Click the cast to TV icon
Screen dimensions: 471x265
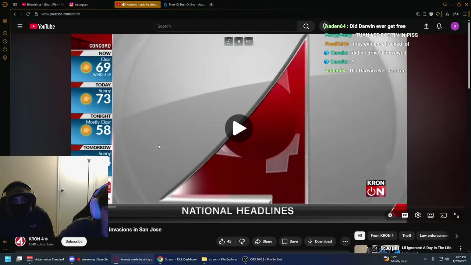click(x=443, y=215)
